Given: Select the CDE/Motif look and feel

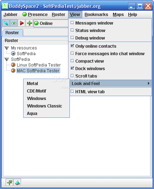Looking at the screenshot, I should pos(47,91).
